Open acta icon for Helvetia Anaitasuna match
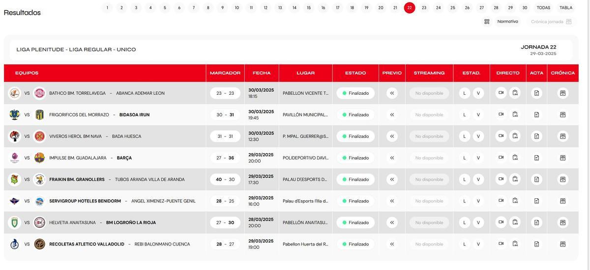 pos(536,223)
